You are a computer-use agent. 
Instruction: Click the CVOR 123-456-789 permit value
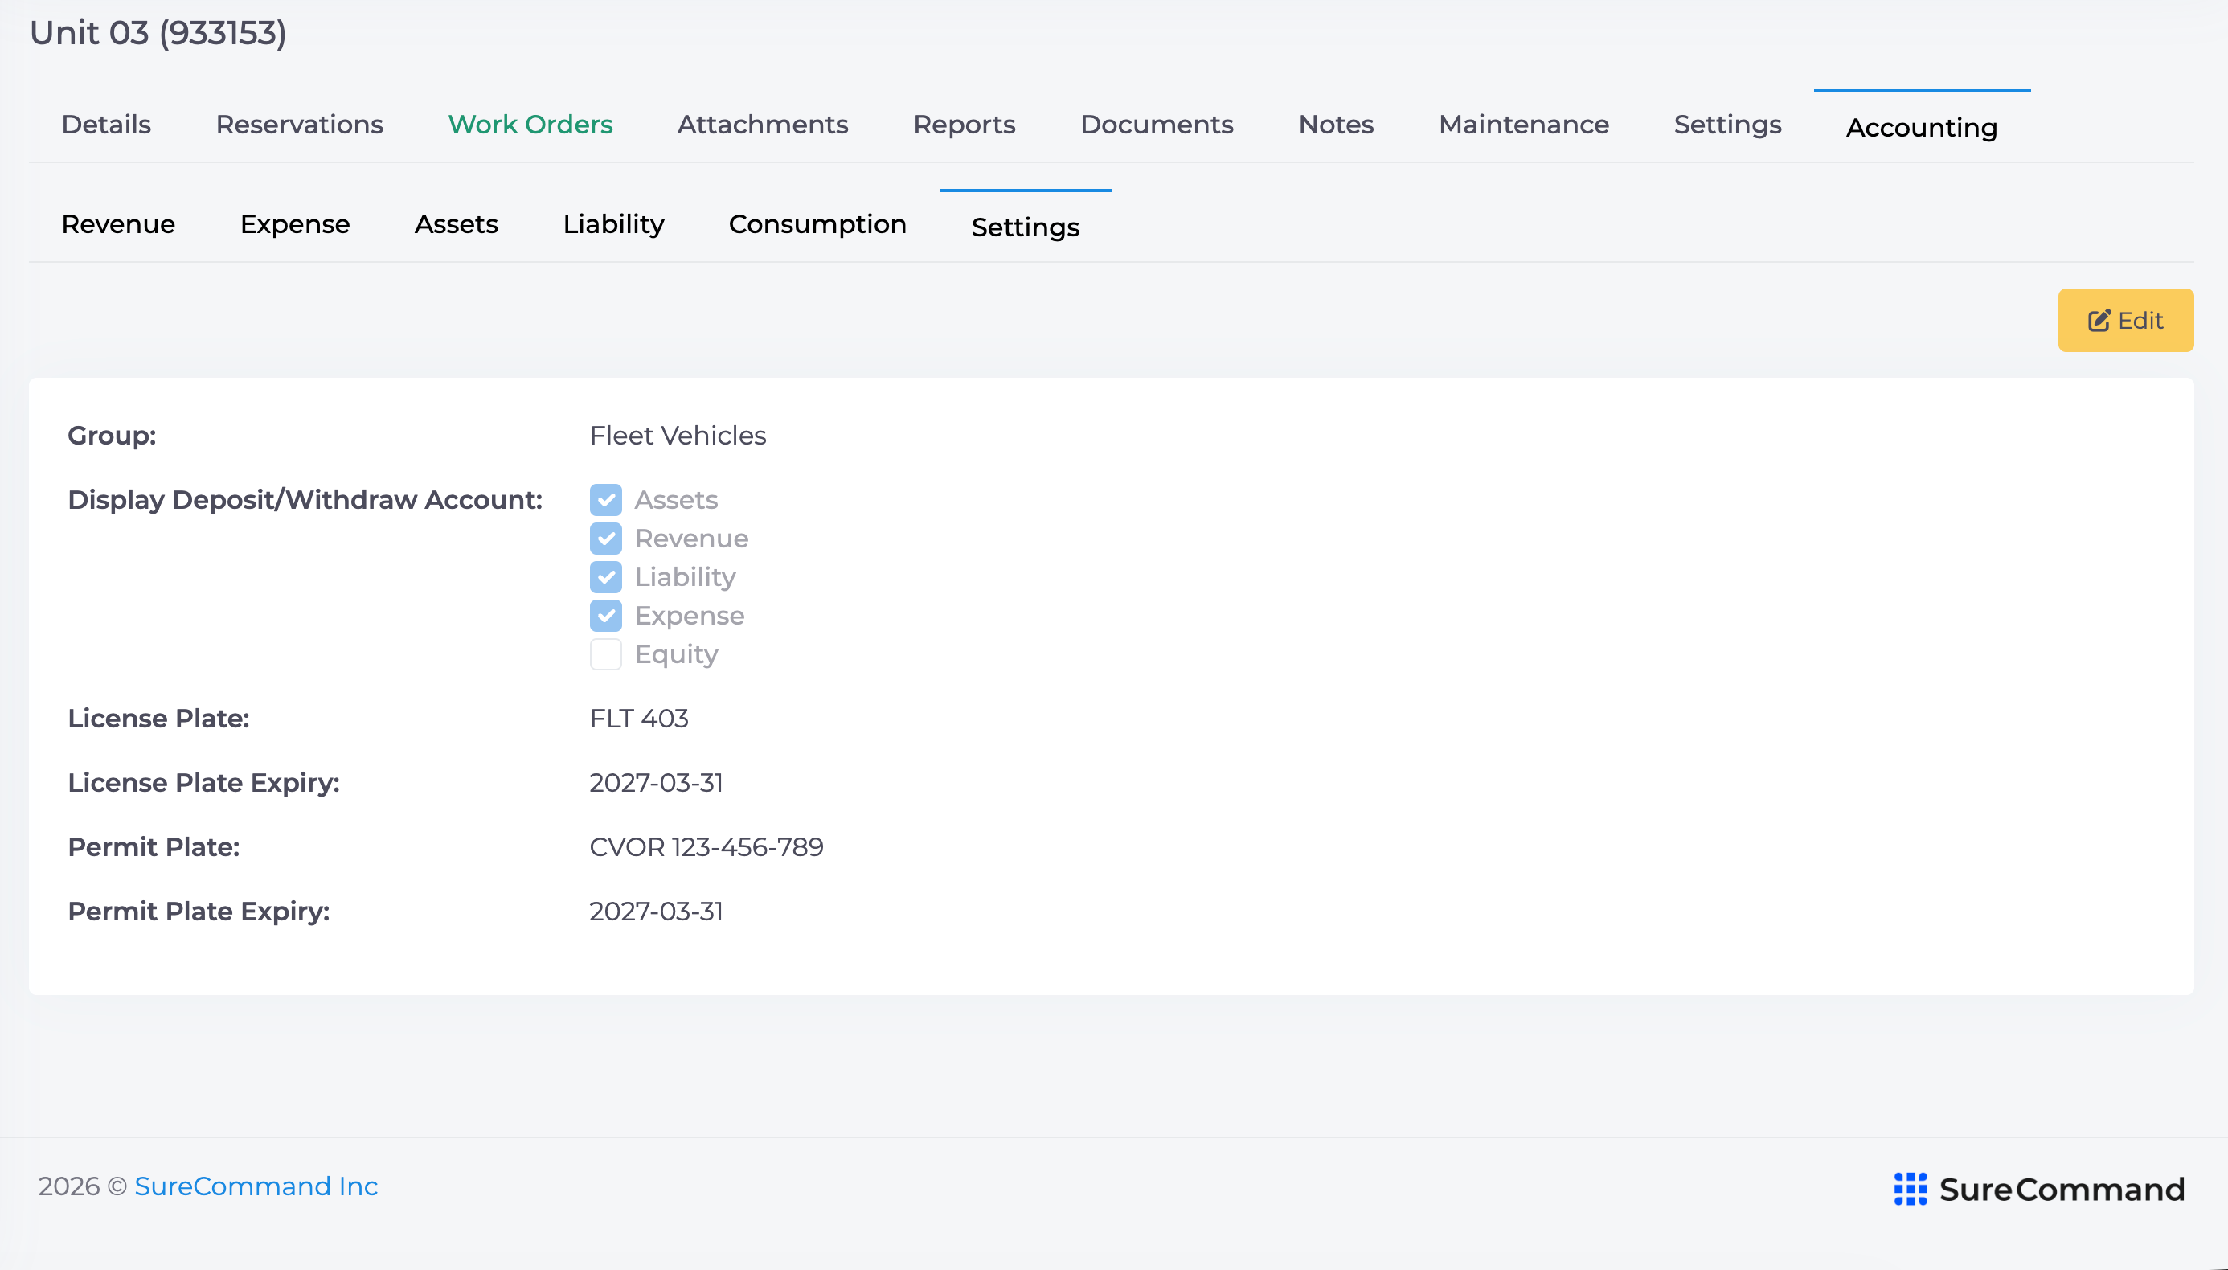(x=706, y=847)
